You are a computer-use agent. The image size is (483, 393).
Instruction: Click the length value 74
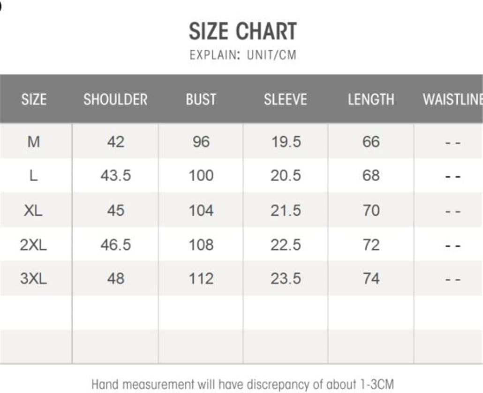coord(370,279)
